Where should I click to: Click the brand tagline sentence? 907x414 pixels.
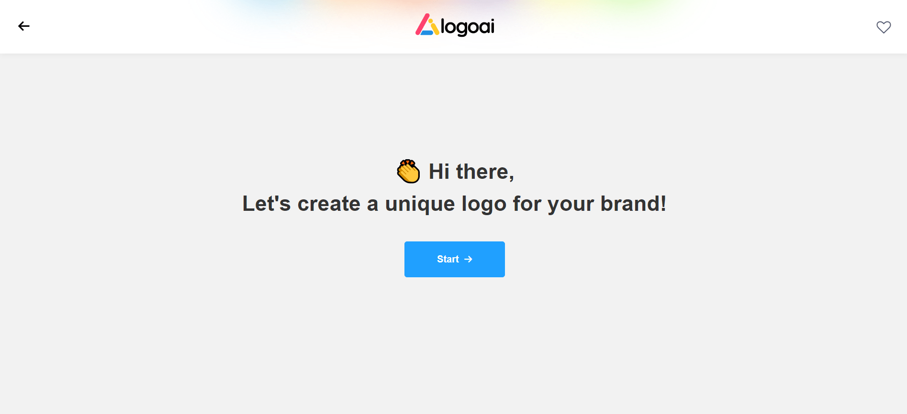pos(454,203)
